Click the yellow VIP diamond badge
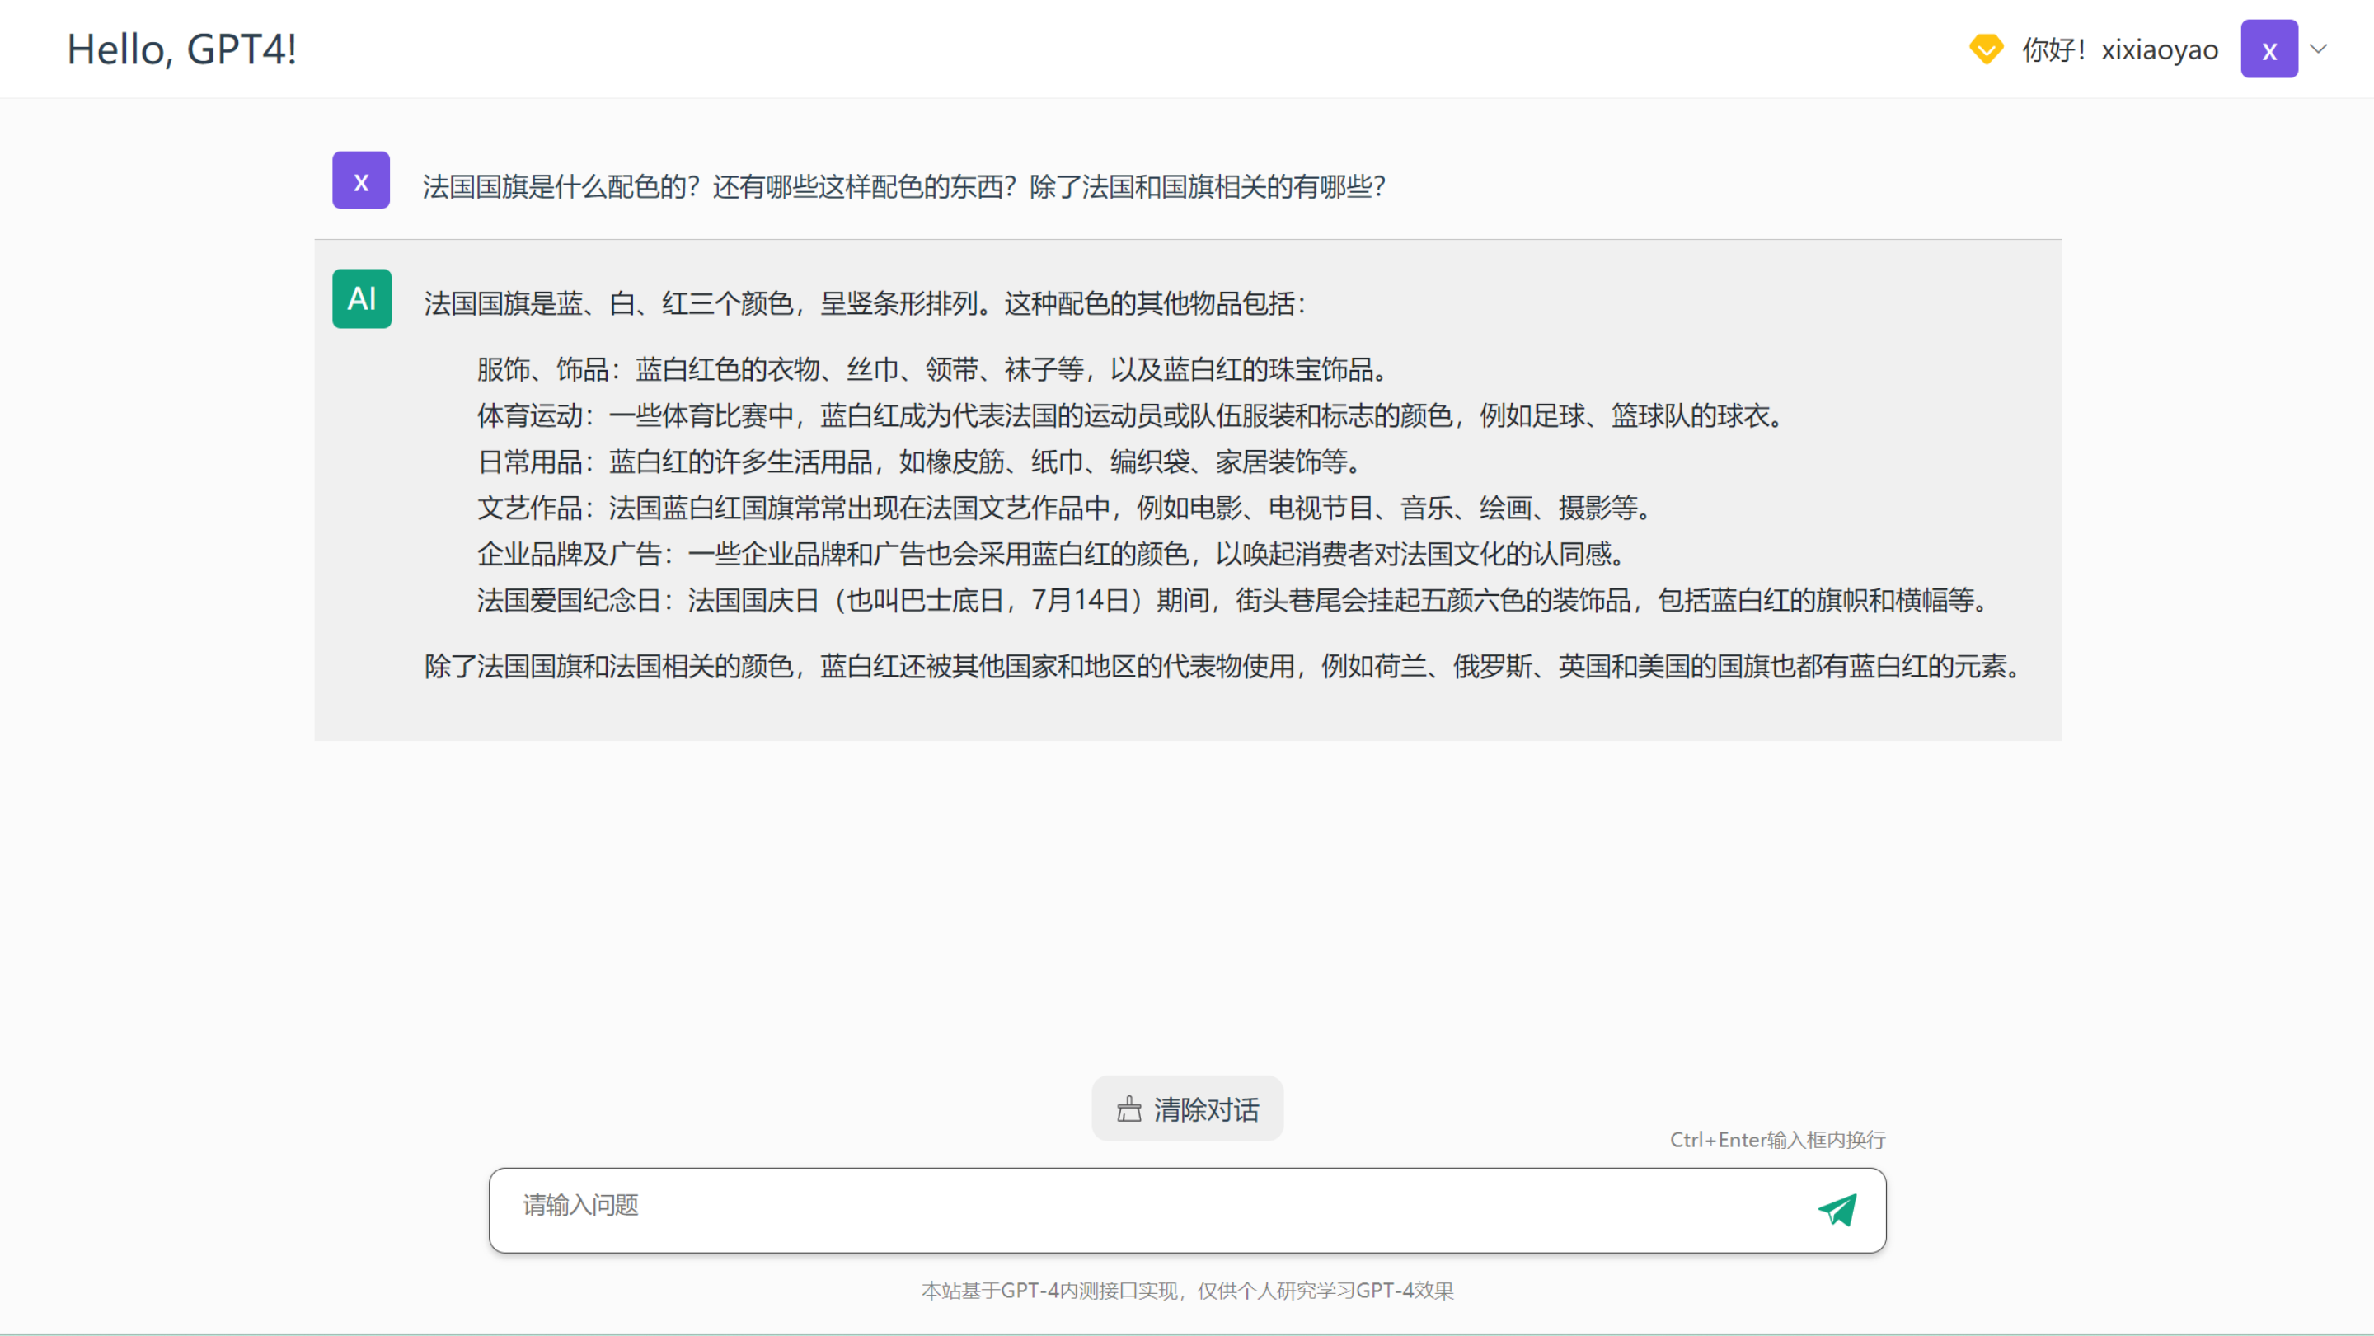Screen dimensions: 2374x1336 (1986, 49)
